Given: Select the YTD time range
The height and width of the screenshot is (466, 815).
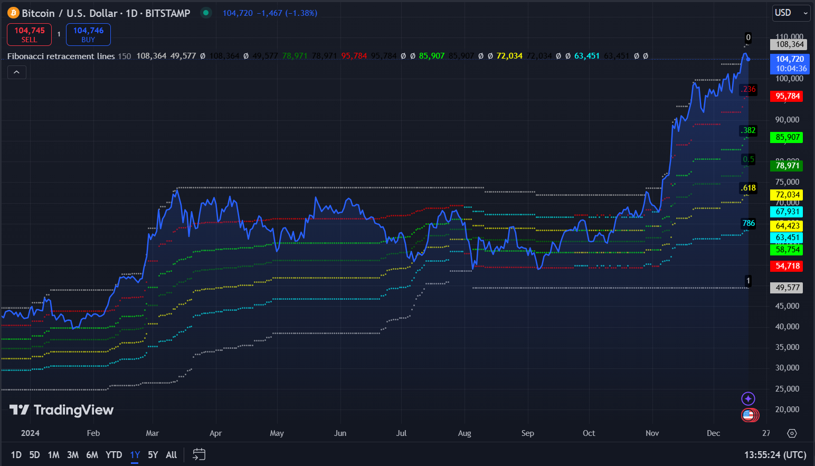Looking at the screenshot, I should point(113,455).
